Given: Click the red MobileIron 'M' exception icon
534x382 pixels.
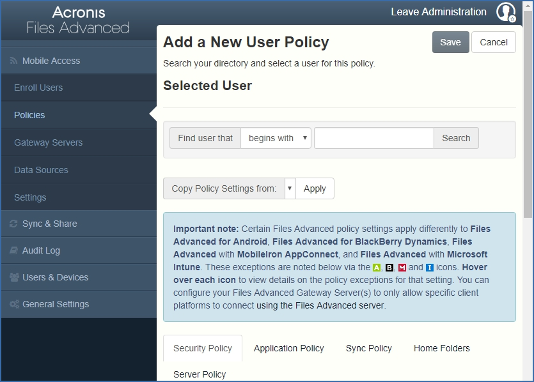Looking at the screenshot, I should point(402,268).
